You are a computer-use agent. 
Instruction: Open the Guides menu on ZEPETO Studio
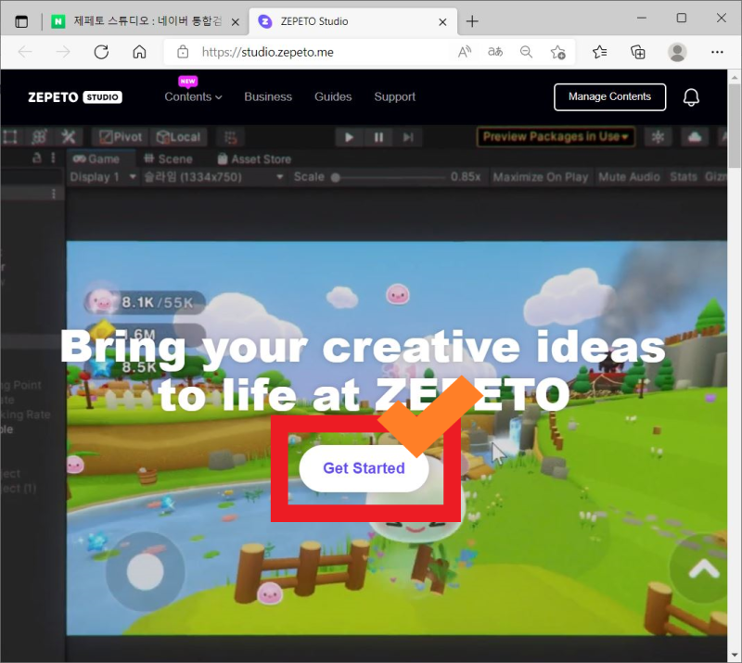point(333,96)
